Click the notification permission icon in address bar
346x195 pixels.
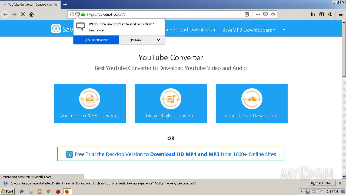[78, 14]
